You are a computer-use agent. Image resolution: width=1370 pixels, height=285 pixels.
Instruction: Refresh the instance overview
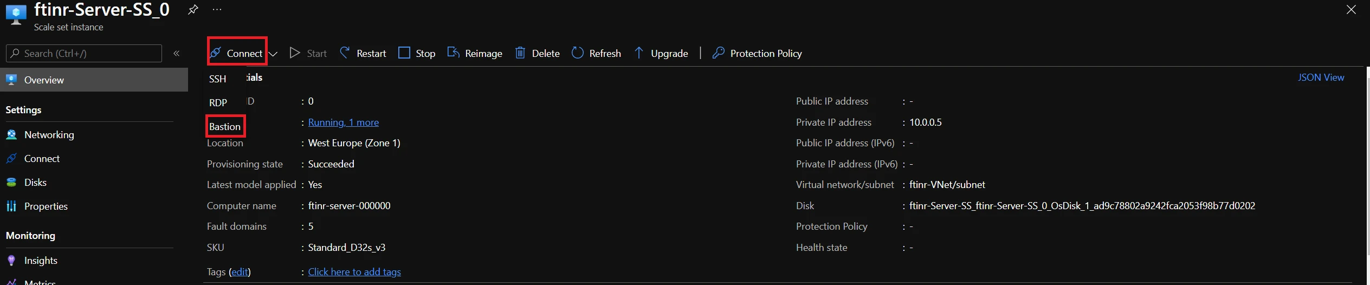pyautogui.click(x=596, y=53)
